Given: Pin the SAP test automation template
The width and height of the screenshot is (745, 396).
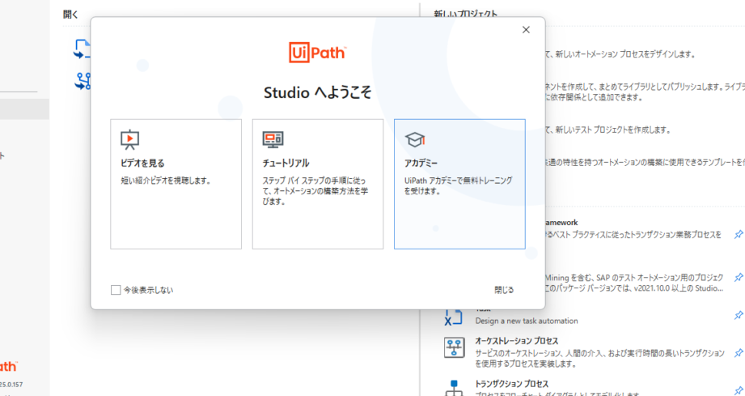Looking at the screenshot, I should click(x=738, y=276).
